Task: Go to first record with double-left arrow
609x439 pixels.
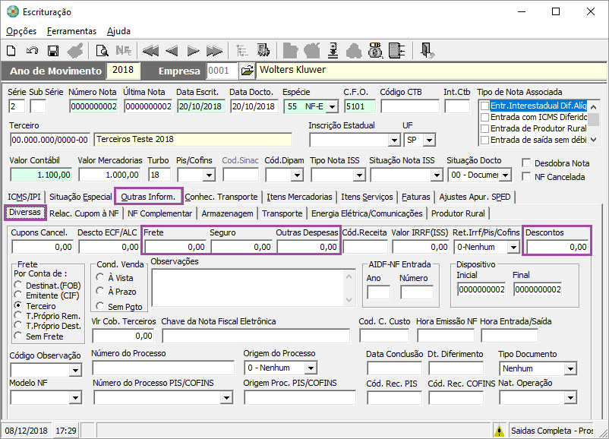Action: point(150,51)
